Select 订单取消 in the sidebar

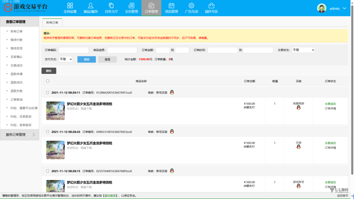pyautogui.click(x=17, y=99)
